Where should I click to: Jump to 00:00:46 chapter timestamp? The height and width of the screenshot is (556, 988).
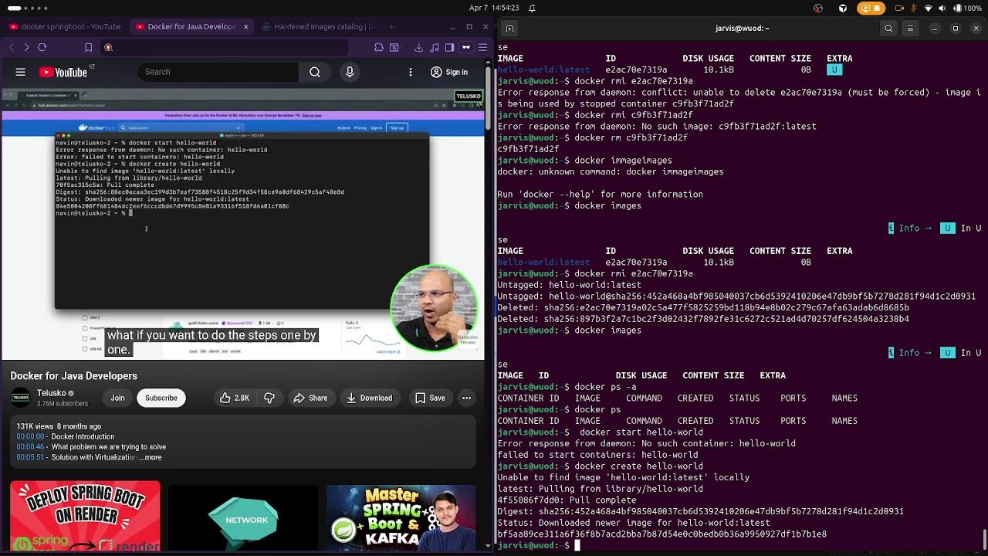coord(30,447)
